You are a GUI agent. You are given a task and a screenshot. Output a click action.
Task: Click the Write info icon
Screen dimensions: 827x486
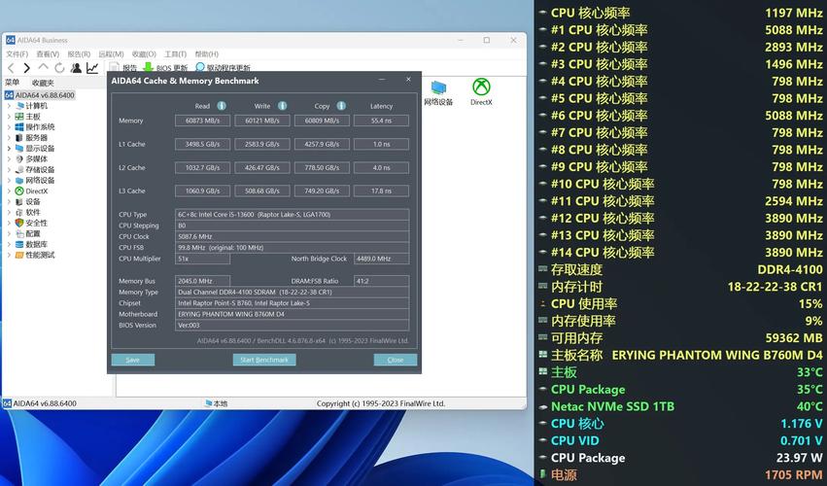(x=282, y=106)
